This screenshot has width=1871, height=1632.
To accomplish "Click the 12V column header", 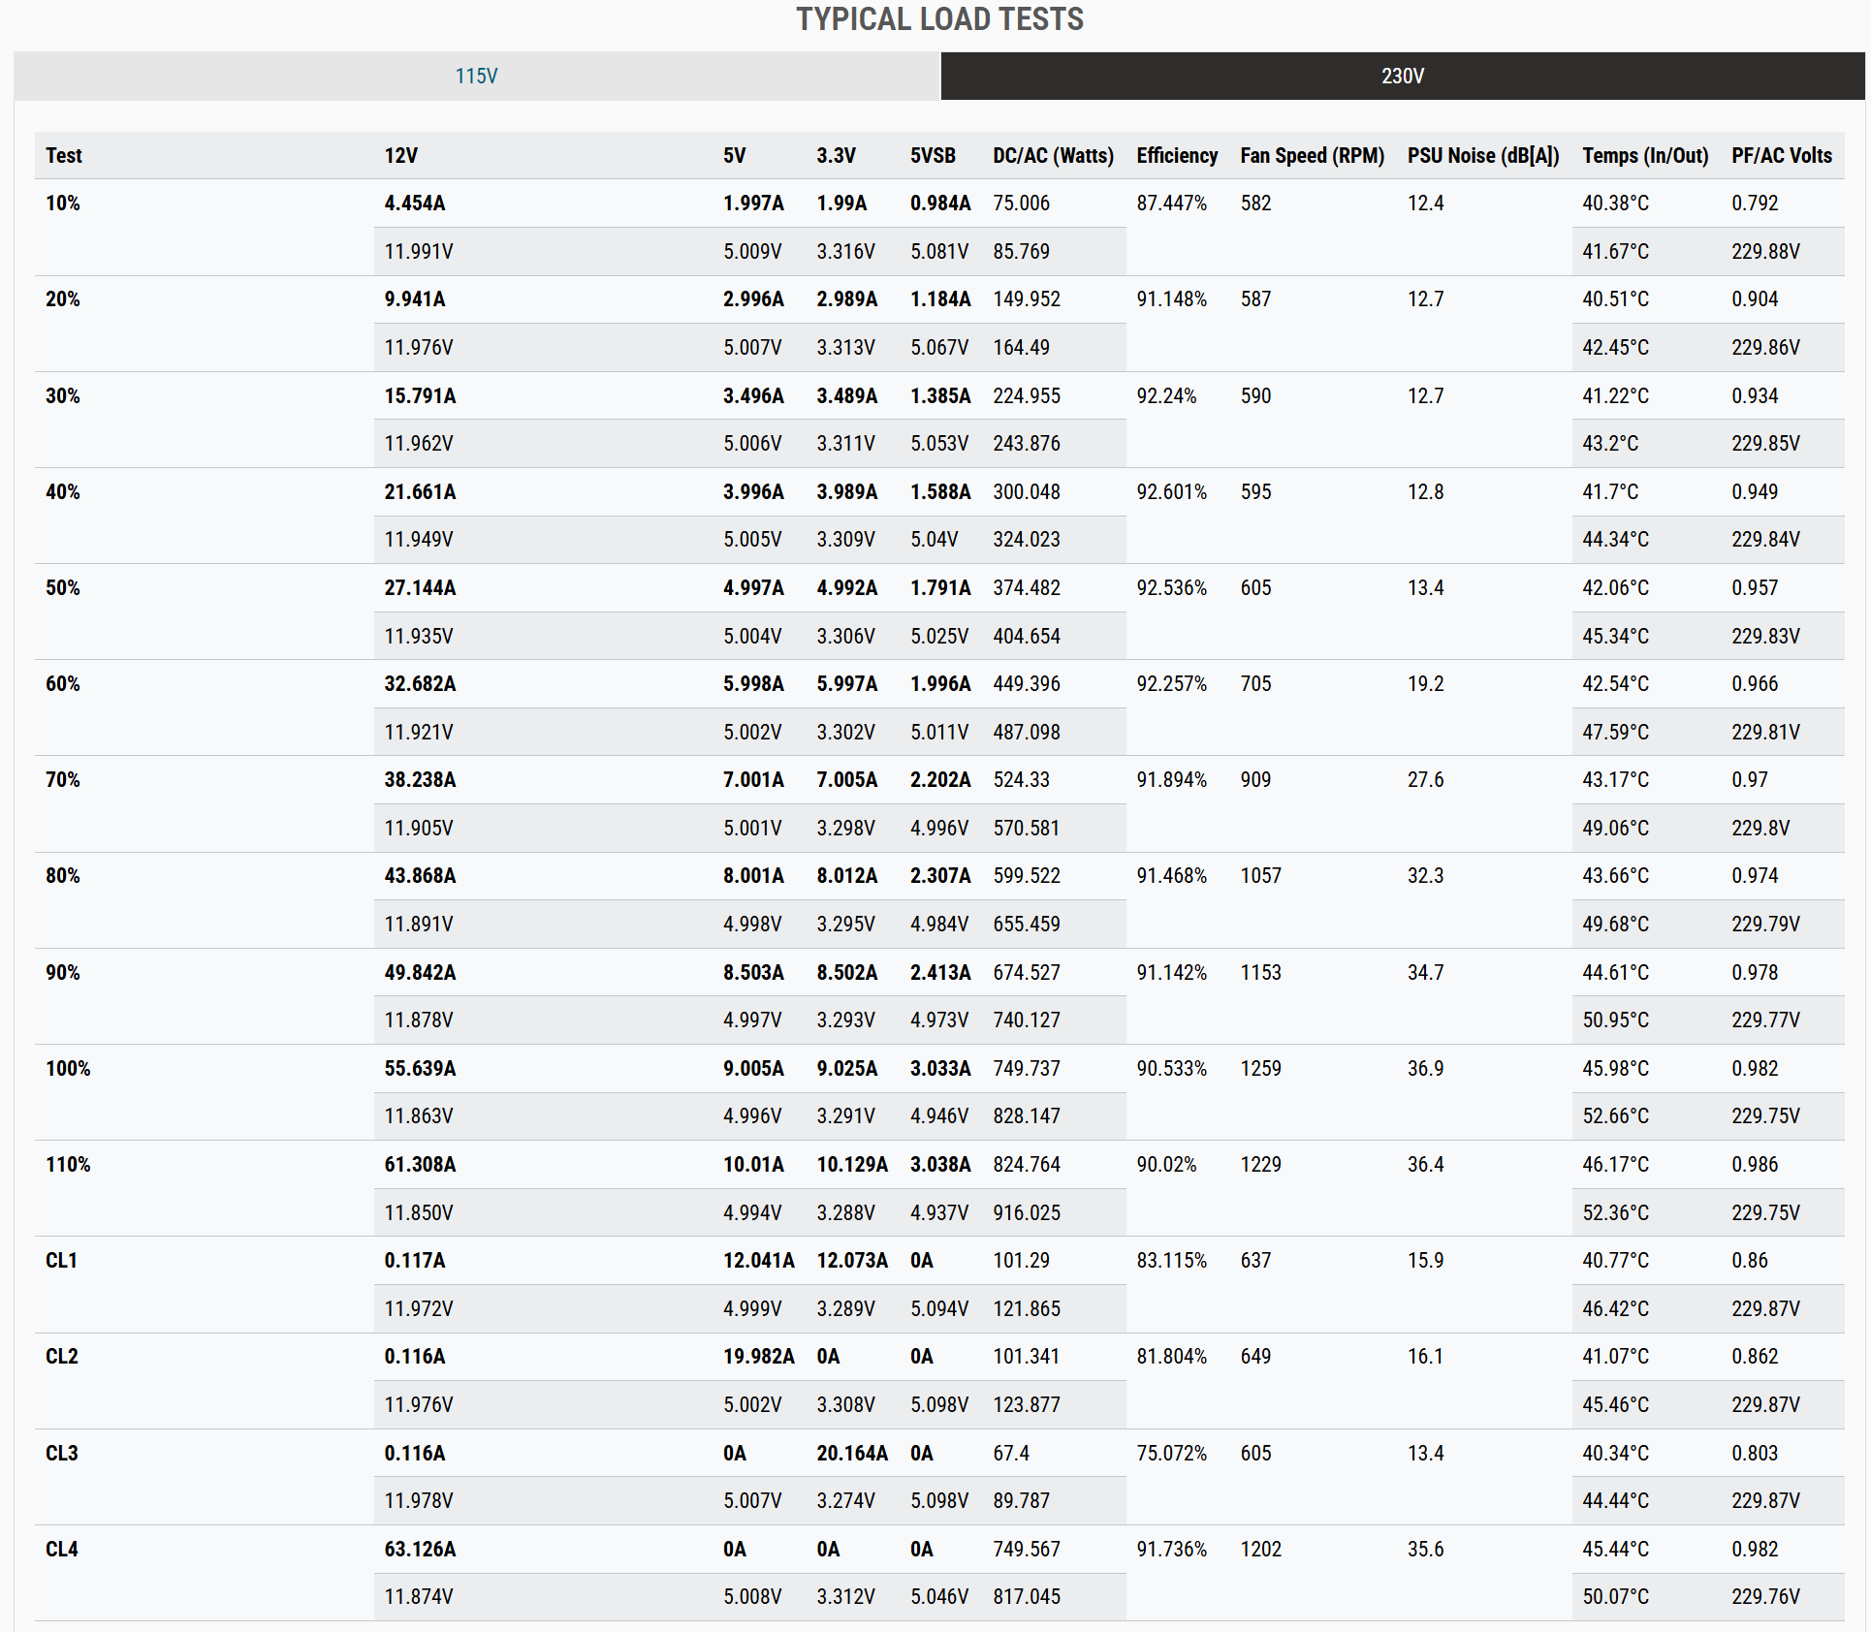I will pyautogui.click(x=400, y=156).
